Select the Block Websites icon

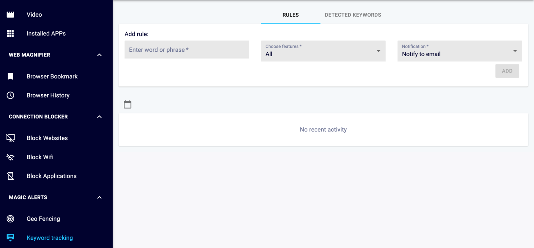(x=10, y=138)
